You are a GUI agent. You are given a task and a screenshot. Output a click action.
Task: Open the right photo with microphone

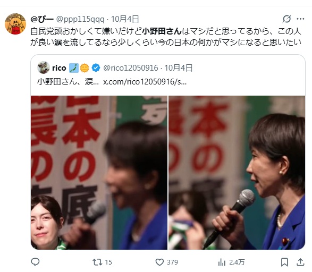pyautogui.click(x=237, y=173)
